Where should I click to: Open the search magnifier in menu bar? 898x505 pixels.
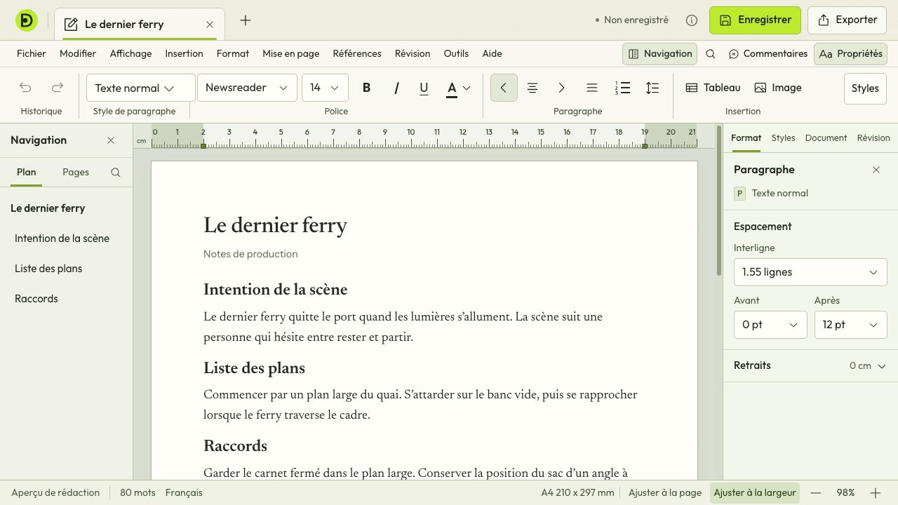click(x=710, y=54)
